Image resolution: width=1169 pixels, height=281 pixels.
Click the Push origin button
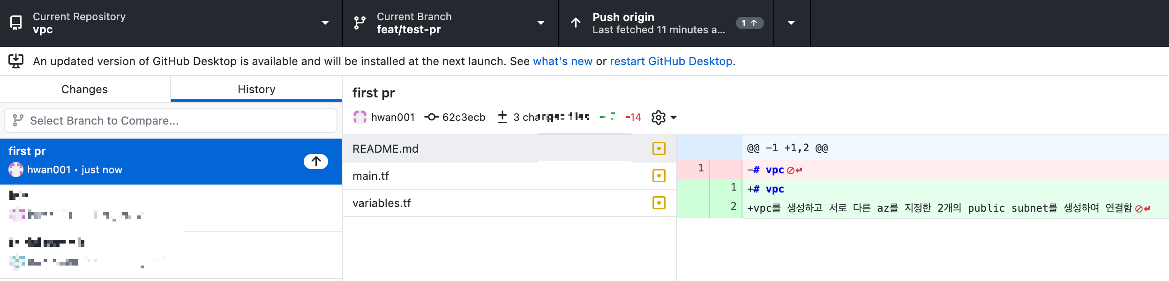click(x=666, y=23)
